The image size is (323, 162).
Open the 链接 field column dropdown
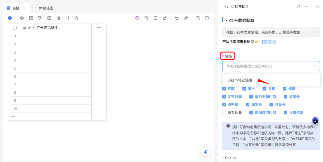271,66
